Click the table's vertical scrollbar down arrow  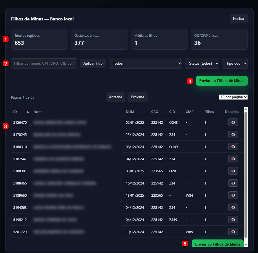(x=246, y=244)
